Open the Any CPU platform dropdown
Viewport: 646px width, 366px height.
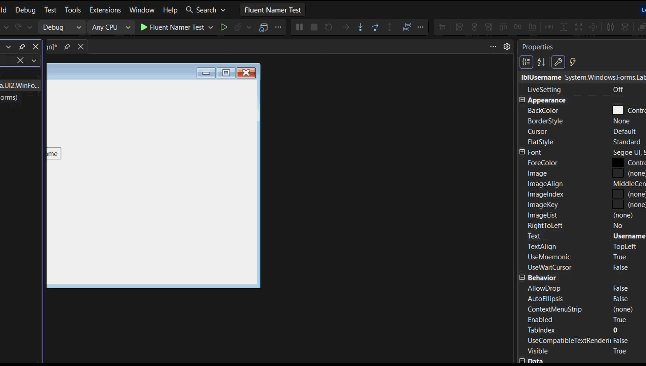(x=111, y=27)
